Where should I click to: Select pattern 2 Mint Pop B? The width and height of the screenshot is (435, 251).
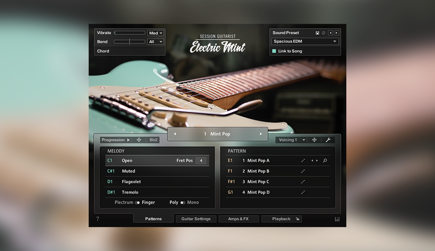pos(278,171)
